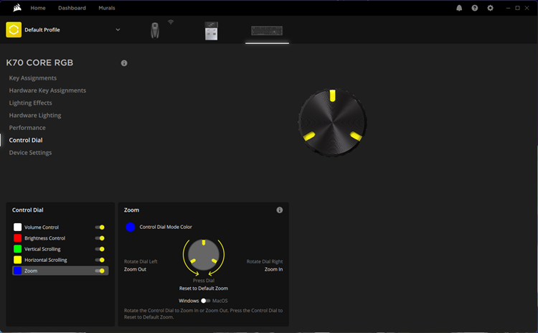Click the MacOS label
This screenshot has width=538, height=333.
220,301
